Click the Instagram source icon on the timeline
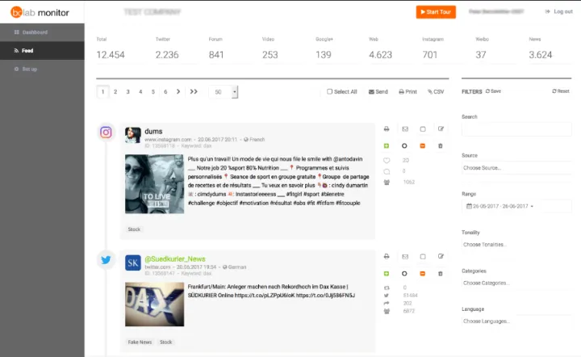This screenshot has height=357, width=581. [106, 132]
